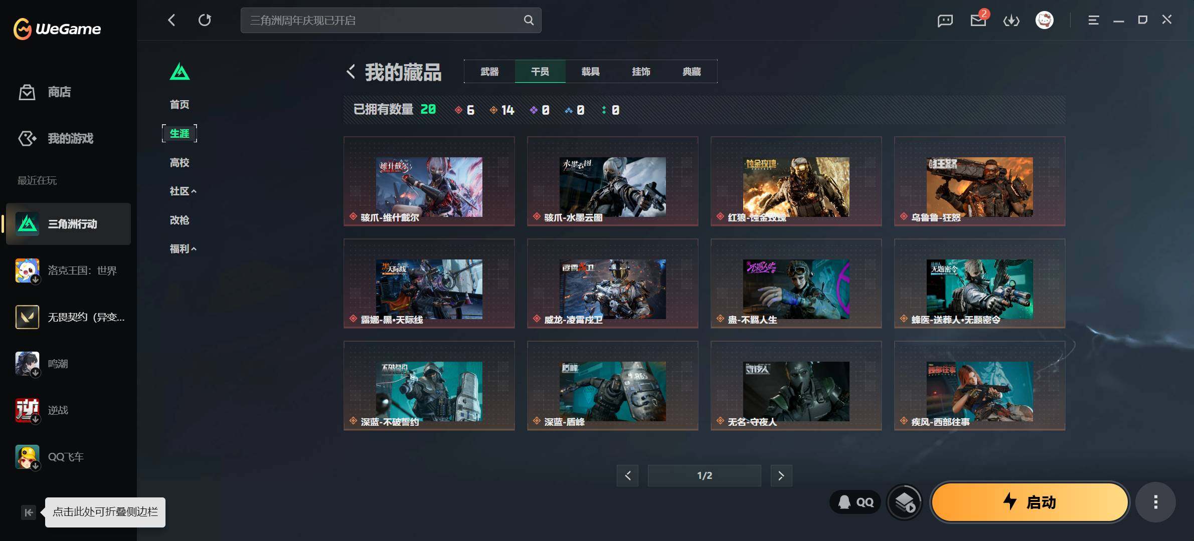Go to the previous collection page

tap(627, 475)
